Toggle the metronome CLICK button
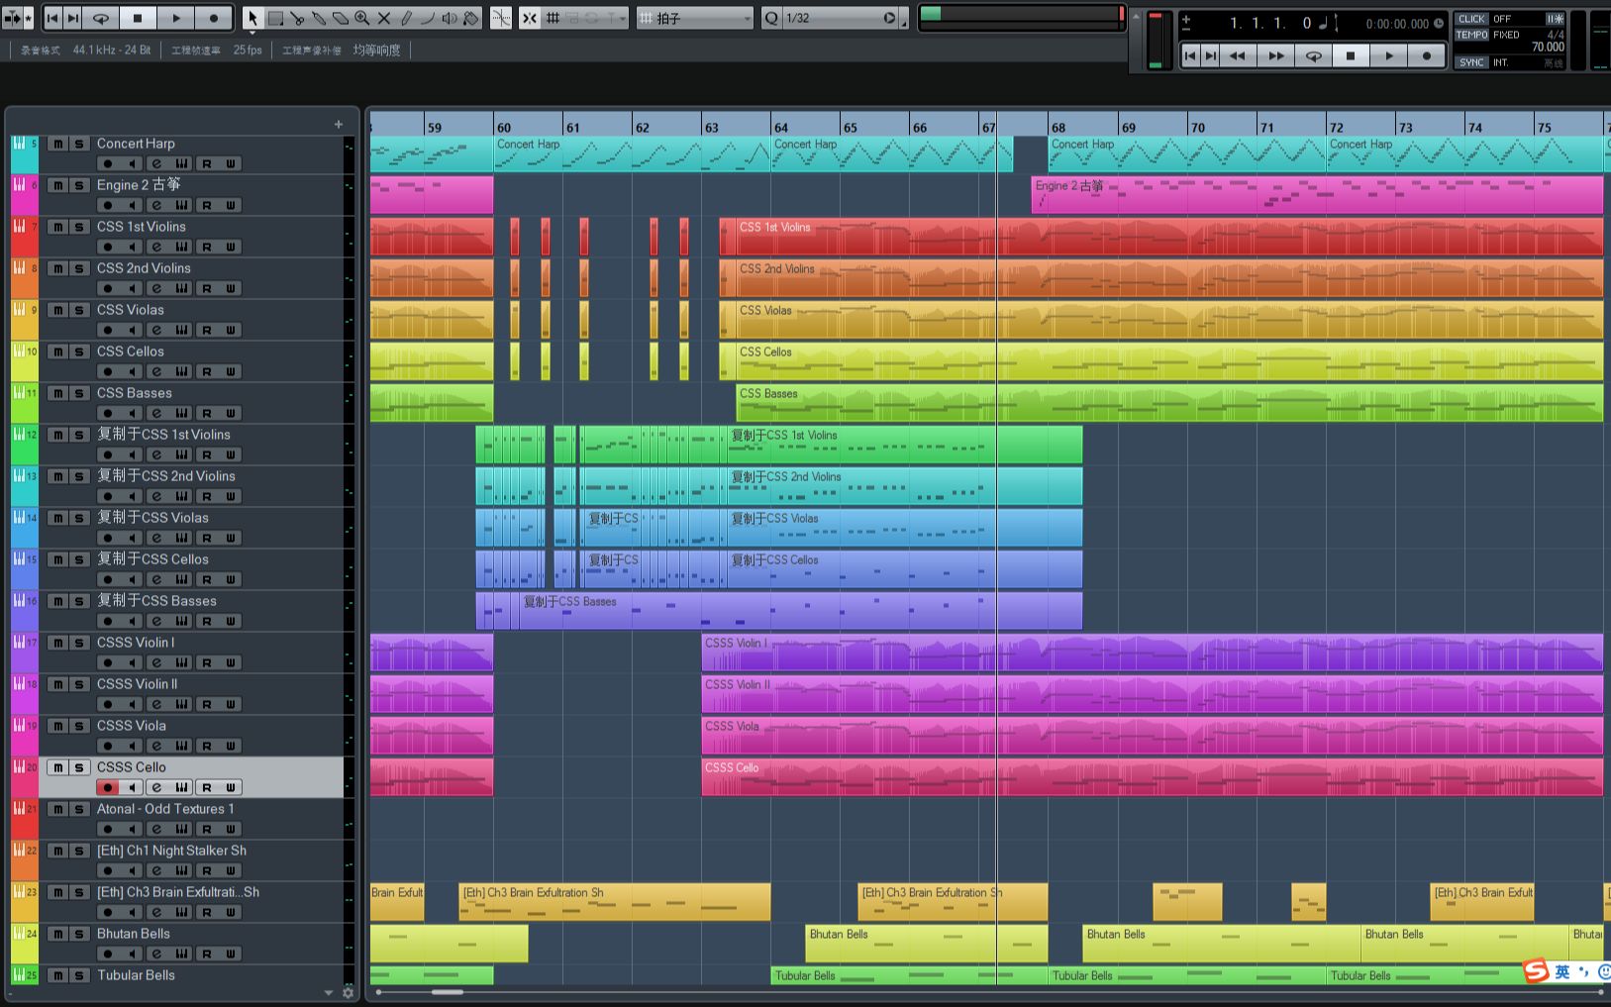The image size is (1611, 1007). (x=1471, y=19)
